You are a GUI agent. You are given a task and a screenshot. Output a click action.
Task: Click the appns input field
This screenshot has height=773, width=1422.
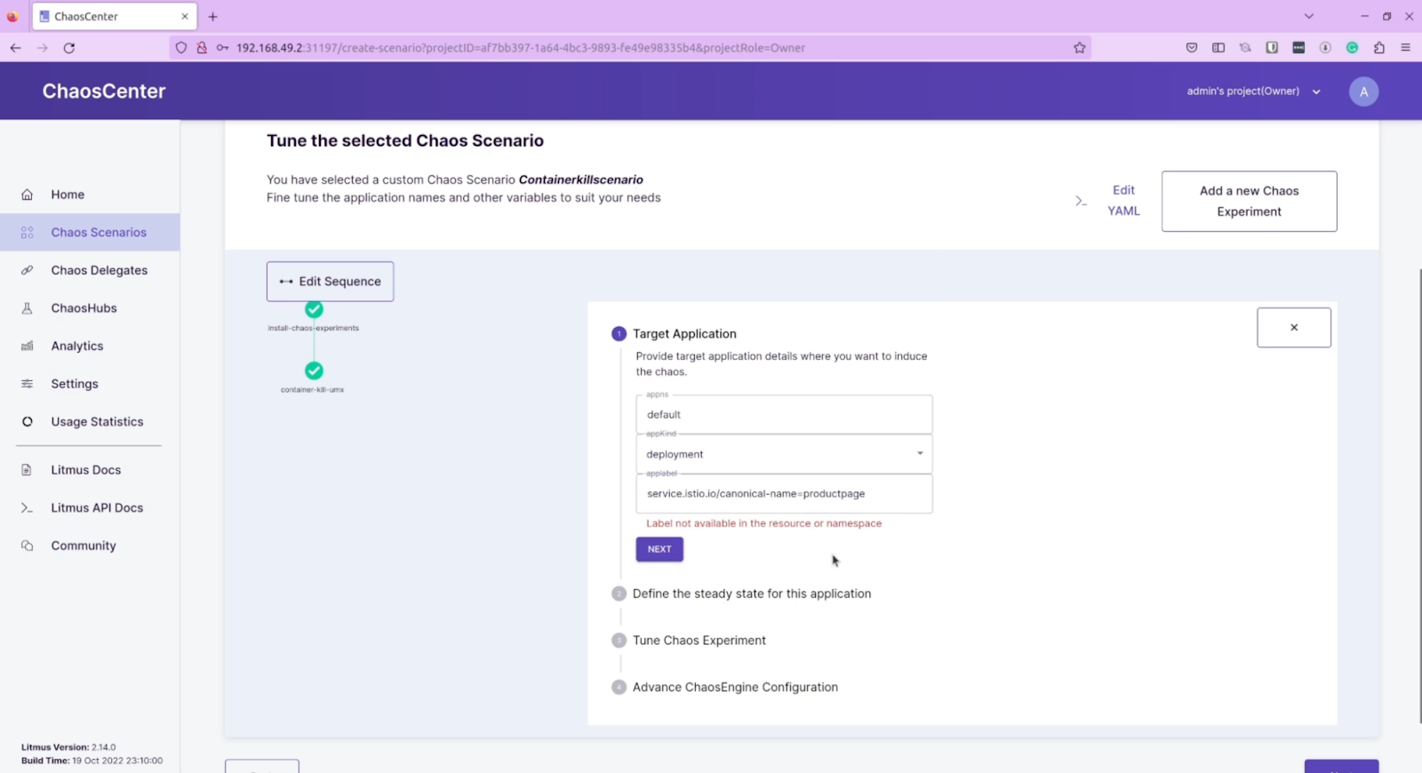pos(784,415)
